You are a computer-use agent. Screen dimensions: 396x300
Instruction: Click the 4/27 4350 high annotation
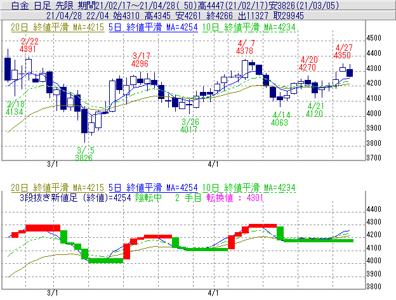click(x=343, y=51)
